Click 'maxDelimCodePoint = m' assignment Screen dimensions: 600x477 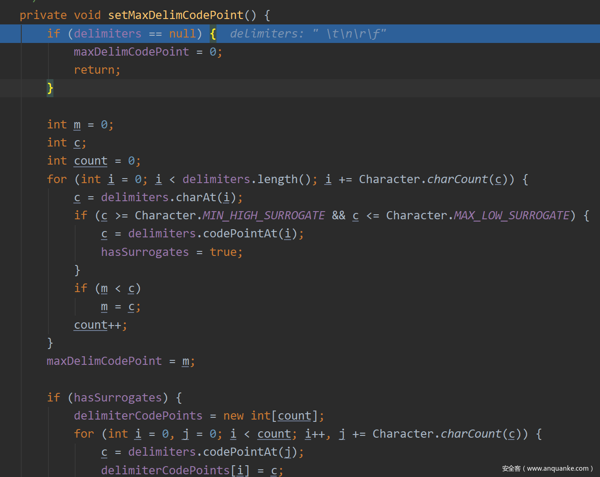[120, 361]
